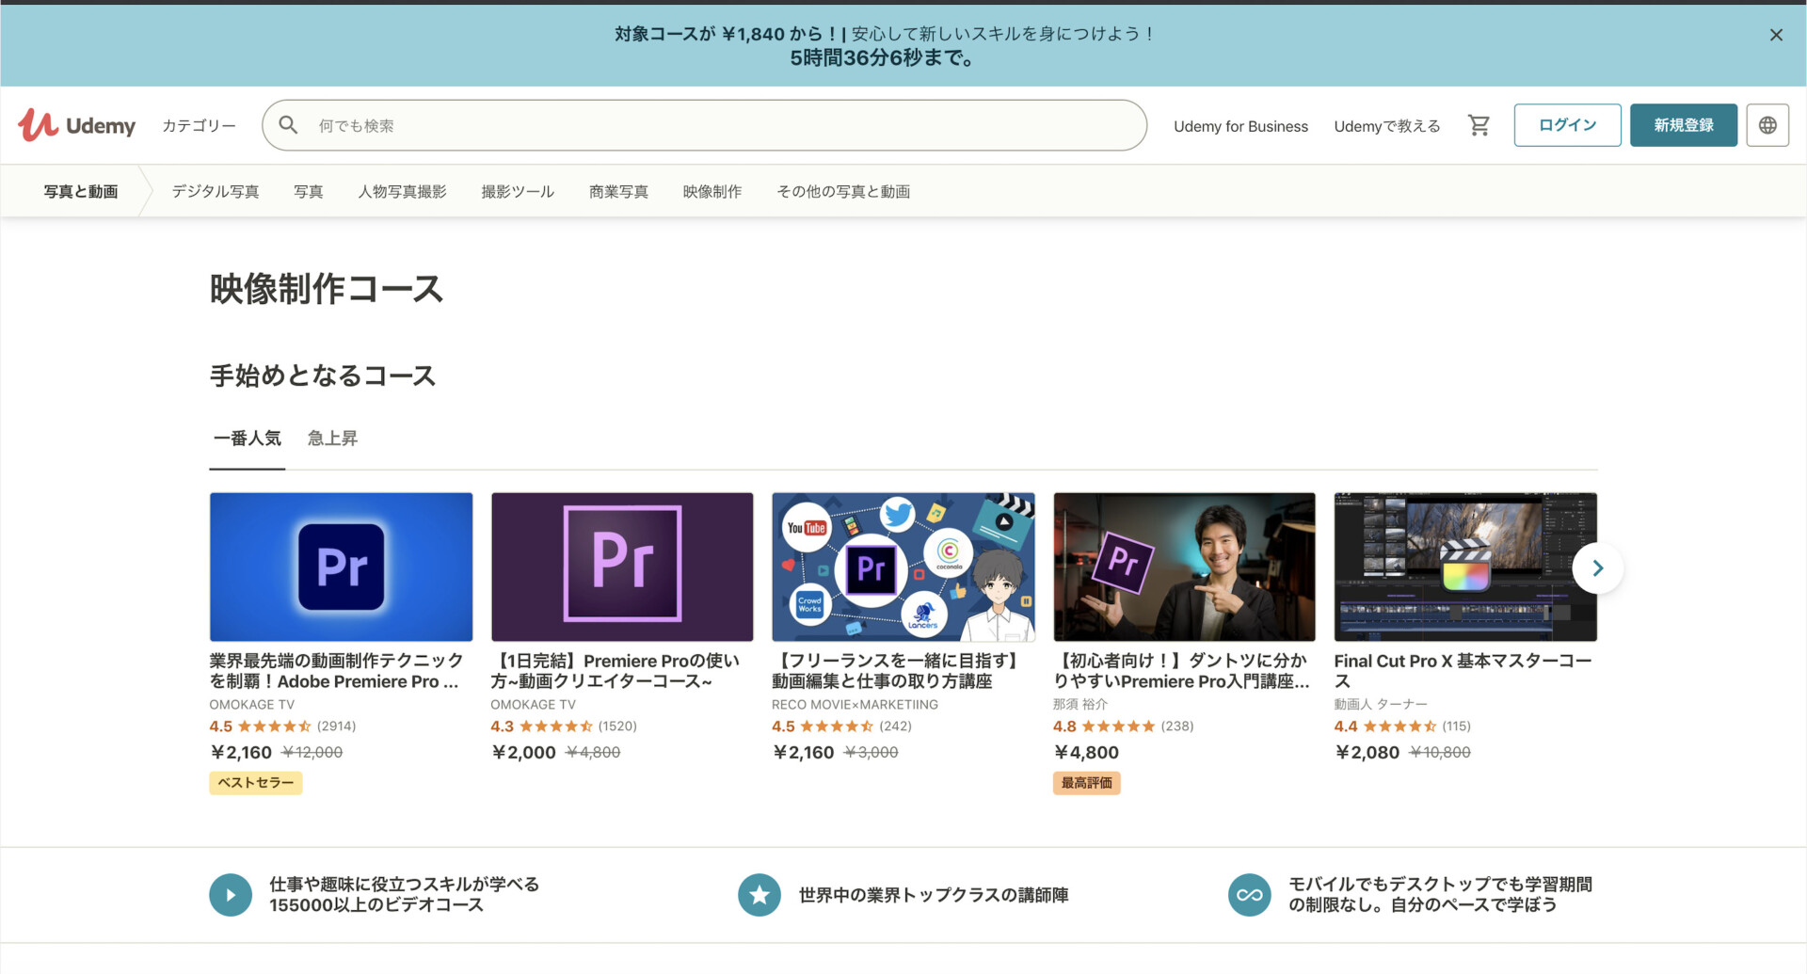Click the price ¥4,800 under 那須 裕介
The width and height of the screenshot is (1807, 974).
pyautogui.click(x=1087, y=753)
